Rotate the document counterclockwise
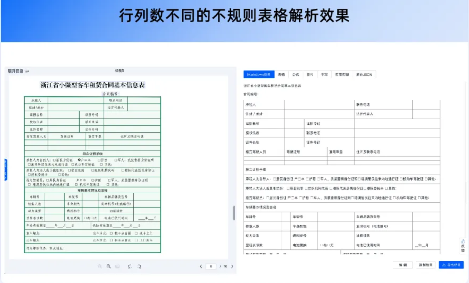 [x=130, y=266]
